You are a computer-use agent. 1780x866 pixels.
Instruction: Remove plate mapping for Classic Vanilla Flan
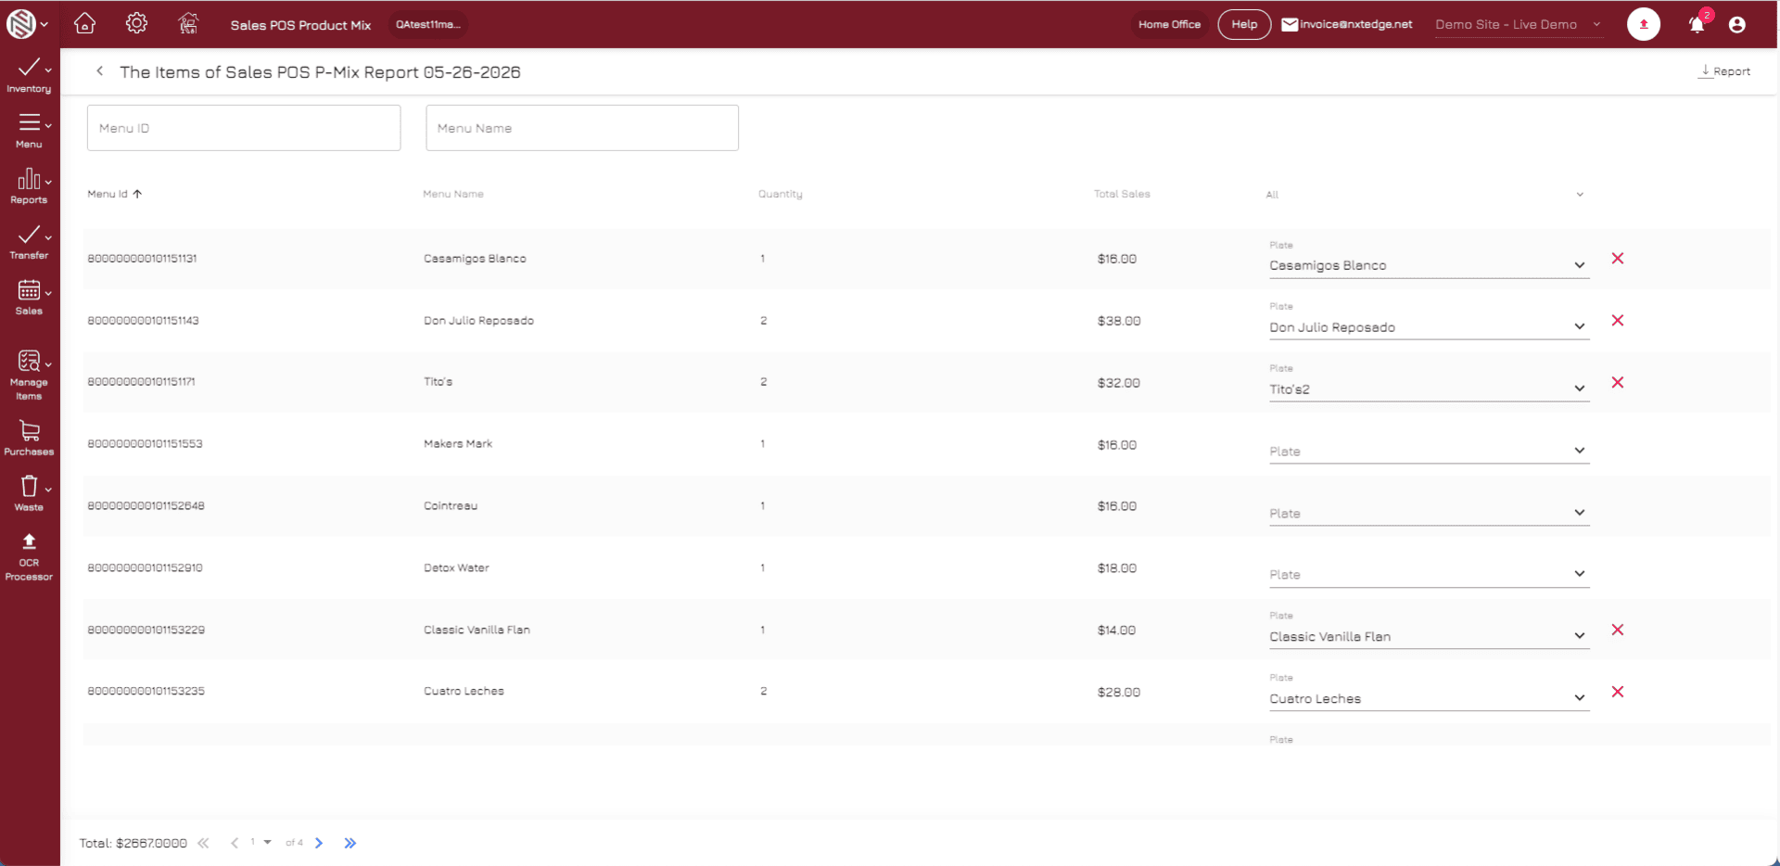click(1618, 630)
